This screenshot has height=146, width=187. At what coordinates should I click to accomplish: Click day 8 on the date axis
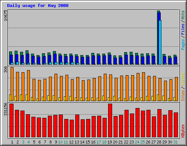point(50,142)
